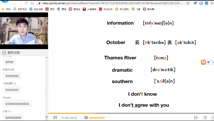Mute the player volume speaker icon
Screen dimensions: 214x121
[x=86, y=118]
